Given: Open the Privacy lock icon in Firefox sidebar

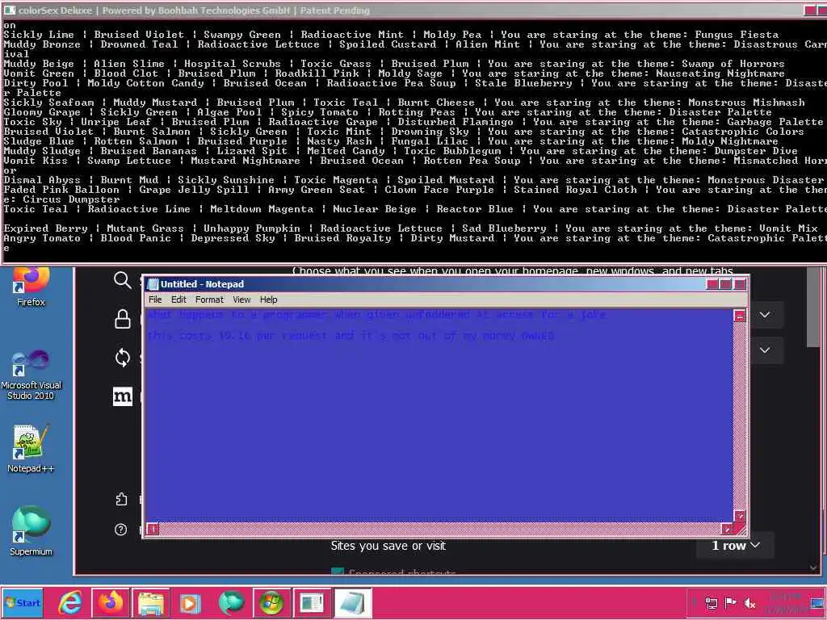Looking at the screenshot, I should (123, 319).
